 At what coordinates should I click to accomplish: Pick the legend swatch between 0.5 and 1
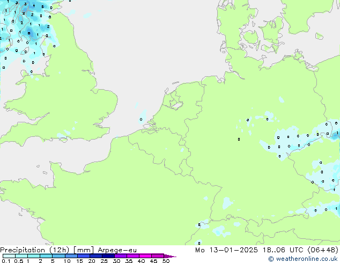click(21, 256)
